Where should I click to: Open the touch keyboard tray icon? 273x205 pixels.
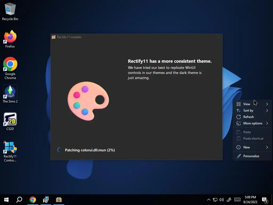[x=237, y=200]
